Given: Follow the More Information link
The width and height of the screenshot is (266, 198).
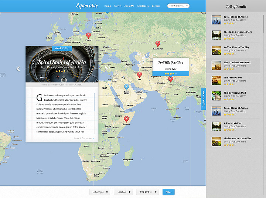Looking at the screenshot, I should (84, 138).
